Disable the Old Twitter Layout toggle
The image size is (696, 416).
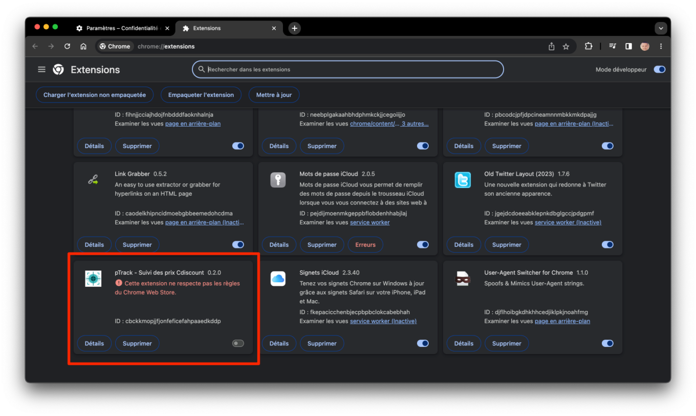[607, 245]
